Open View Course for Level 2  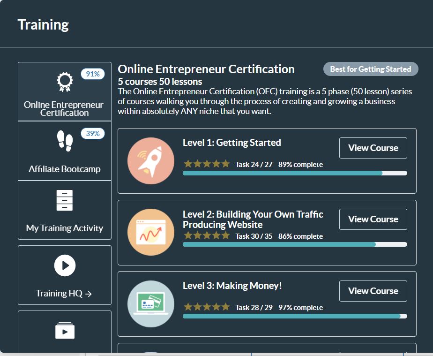tap(373, 219)
